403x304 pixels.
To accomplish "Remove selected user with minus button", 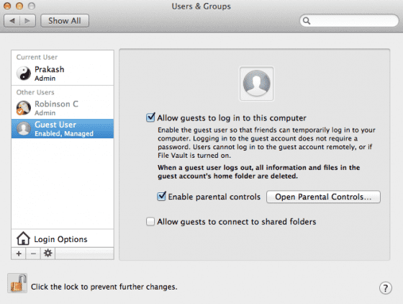I will pos(33,254).
